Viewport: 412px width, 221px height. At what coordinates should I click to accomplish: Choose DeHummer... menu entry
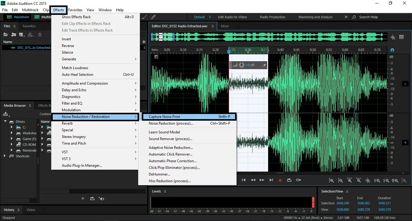[187, 174]
